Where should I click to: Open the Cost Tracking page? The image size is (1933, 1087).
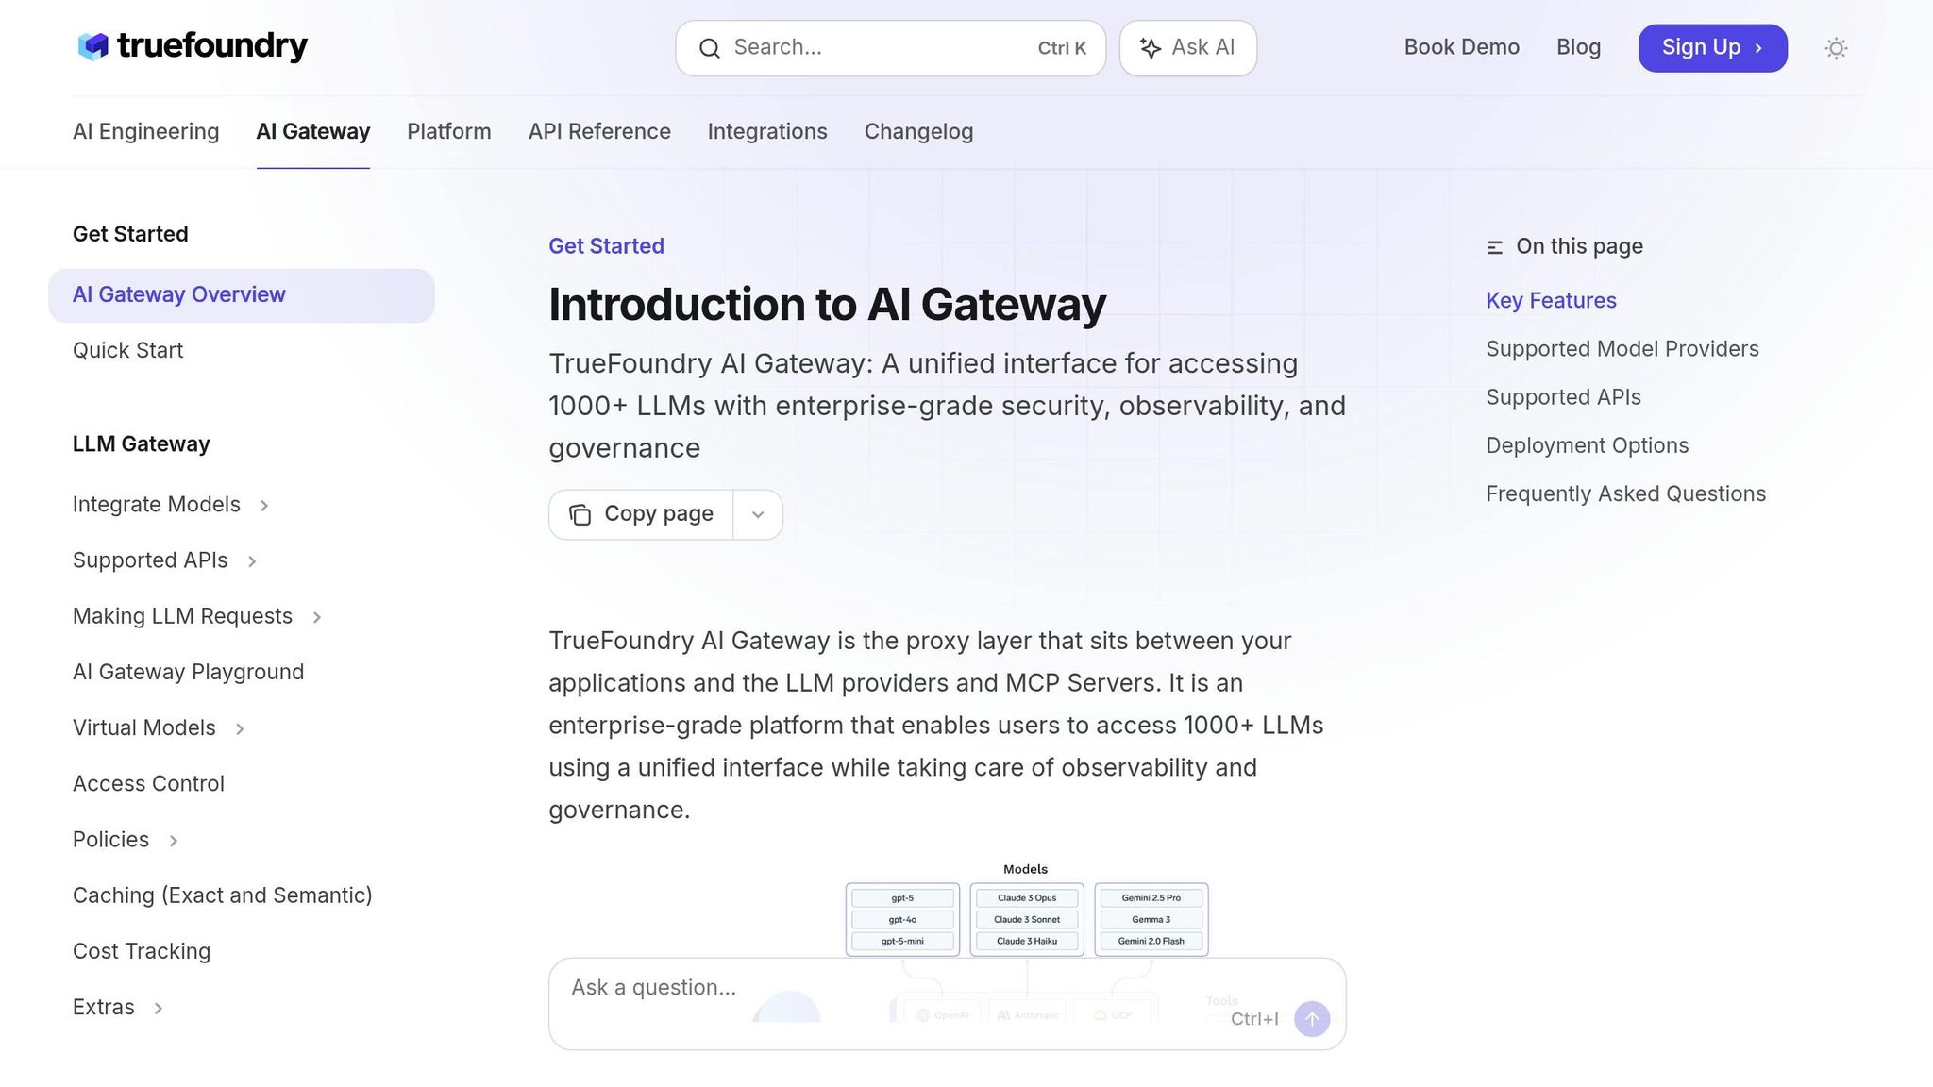[x=142, y=951]
